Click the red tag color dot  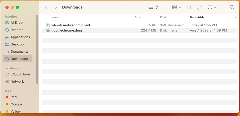tap(7, 97)
